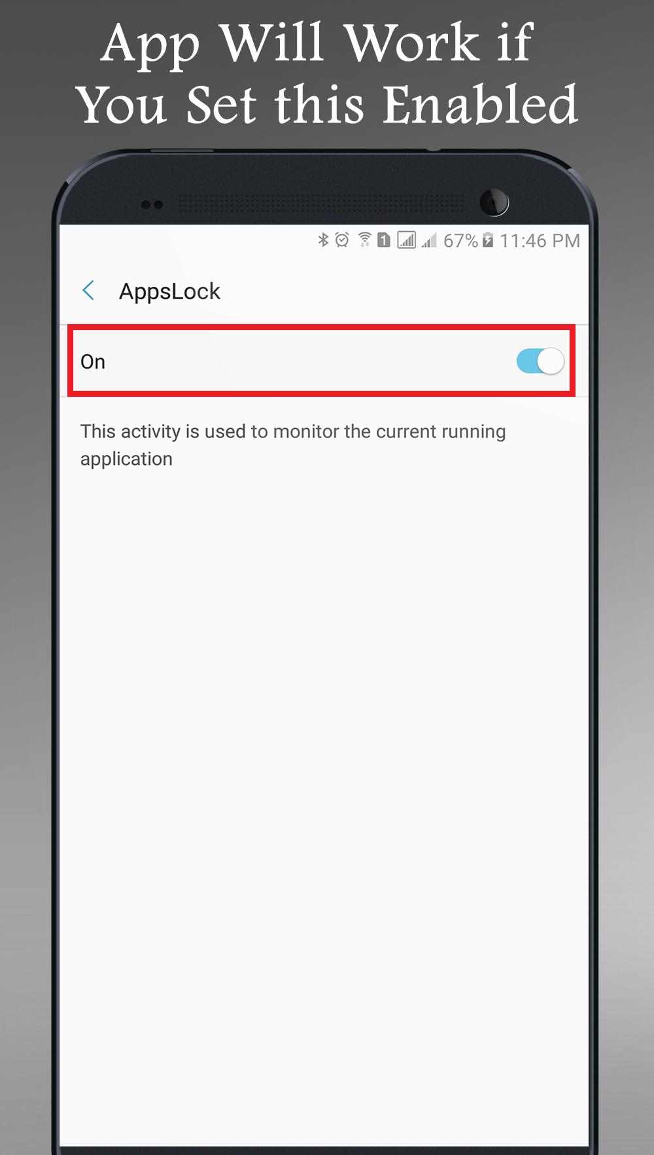Image resolution: width=654 pixels, height=1155 pixels.
Task: Tap the white knob of the switch
Action: click(x=551, y=361)
